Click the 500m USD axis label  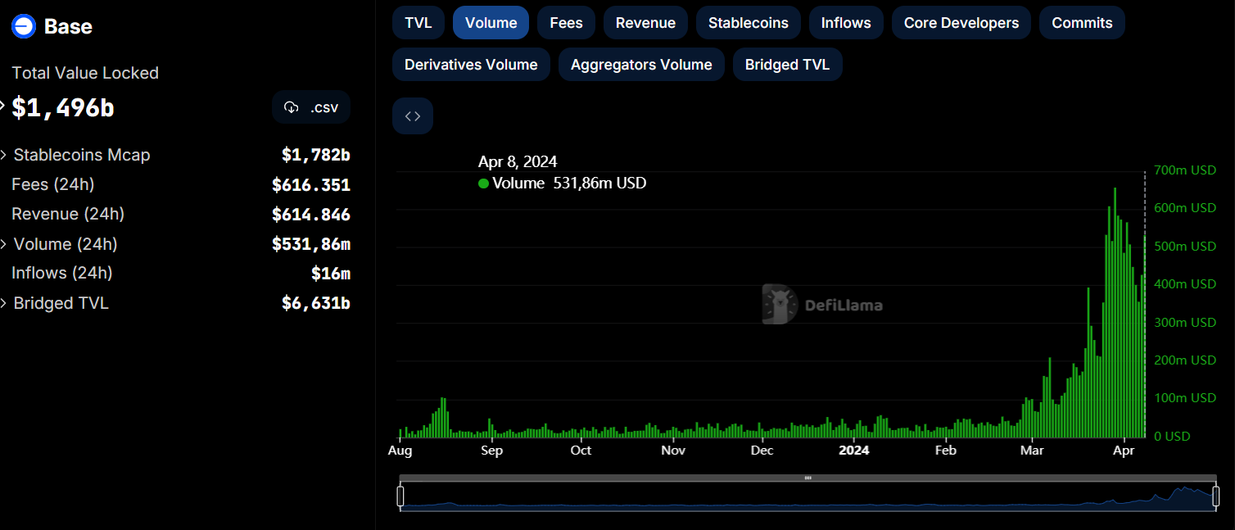1185,246
